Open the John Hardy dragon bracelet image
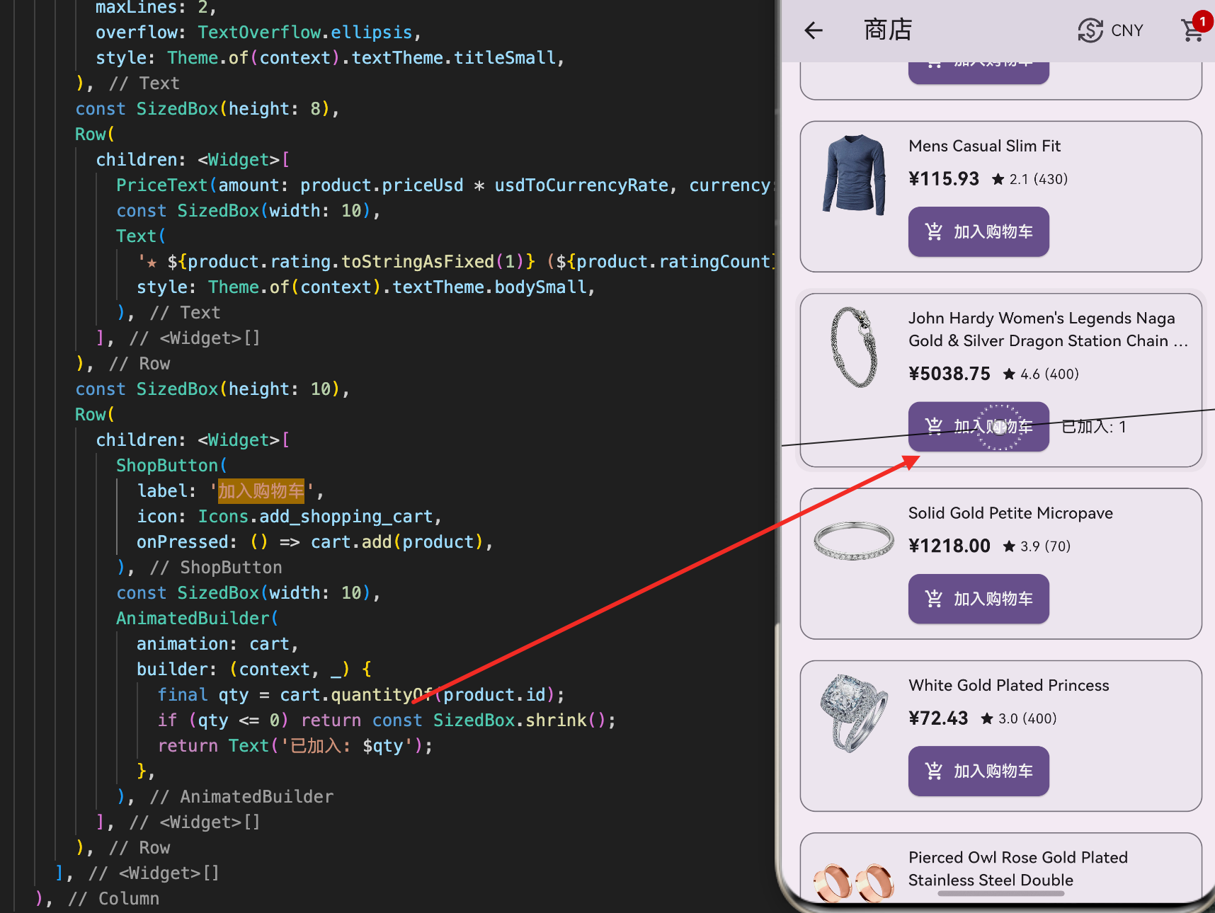 (854, 347)
